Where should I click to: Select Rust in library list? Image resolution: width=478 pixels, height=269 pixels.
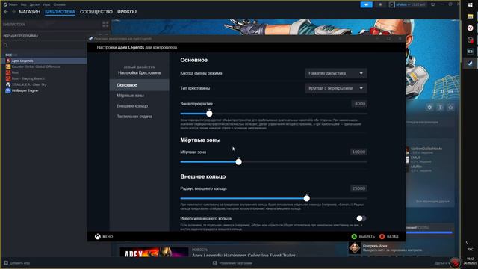[15, 72]
